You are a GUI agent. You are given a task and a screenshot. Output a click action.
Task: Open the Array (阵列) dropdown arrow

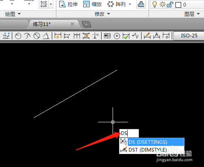(x=130, y=4)
